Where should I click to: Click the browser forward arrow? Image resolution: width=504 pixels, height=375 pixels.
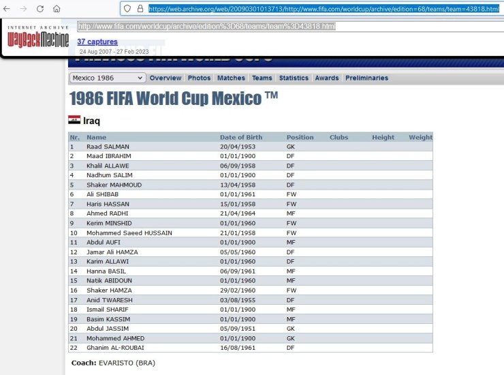(23, 9)
